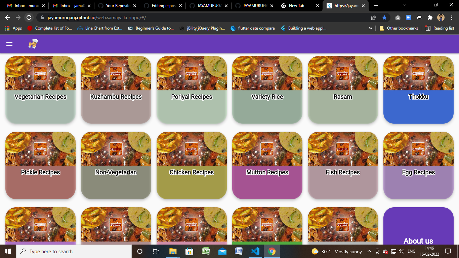
Task: Click the weather 30°C Mostly sunny widget
Action: pyautogui.click(x=337, y=251)
